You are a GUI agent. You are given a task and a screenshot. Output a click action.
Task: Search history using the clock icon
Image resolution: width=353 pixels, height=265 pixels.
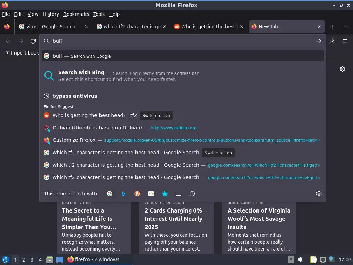pyautogui.click(x=192, y=194)
